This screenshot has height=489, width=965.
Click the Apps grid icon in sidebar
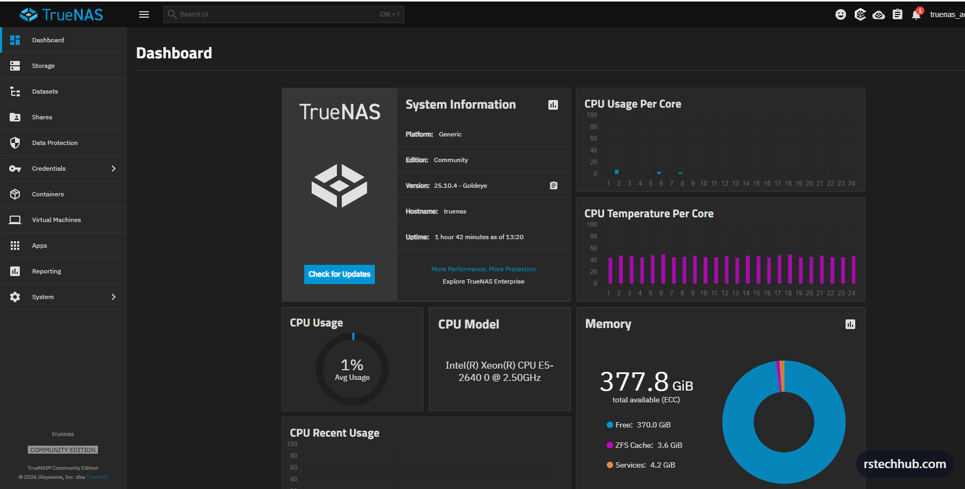point(15,246)
